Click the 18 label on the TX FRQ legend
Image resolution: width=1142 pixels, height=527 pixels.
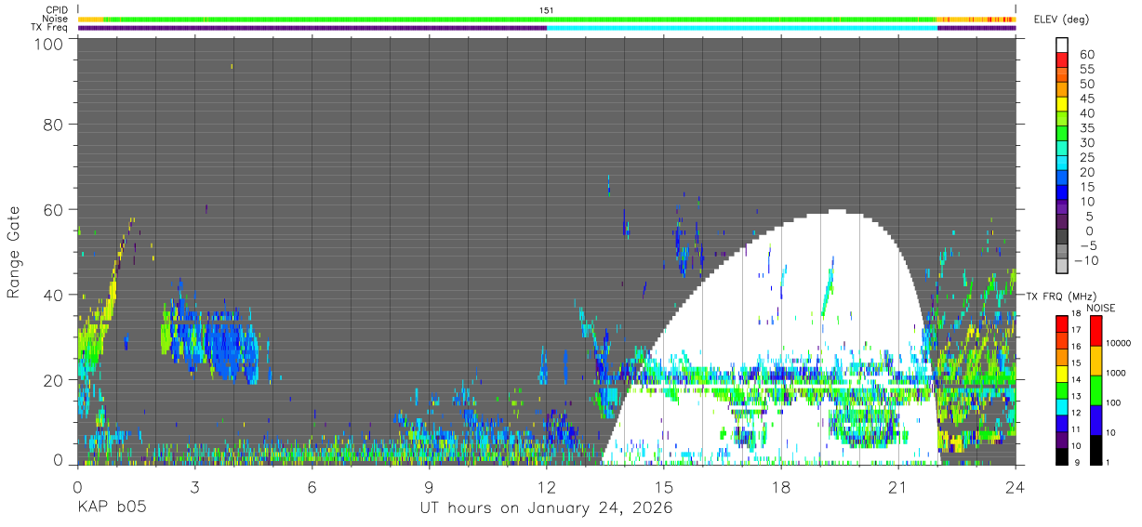point(1076,315)
